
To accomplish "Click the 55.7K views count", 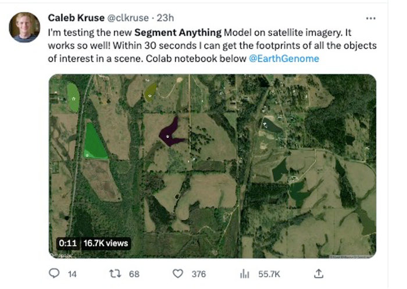I will point(269,274).
